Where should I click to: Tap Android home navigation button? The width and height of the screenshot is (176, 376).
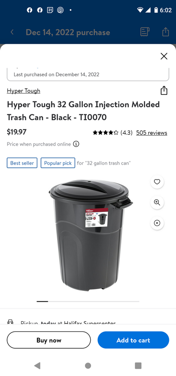(88, 365)
